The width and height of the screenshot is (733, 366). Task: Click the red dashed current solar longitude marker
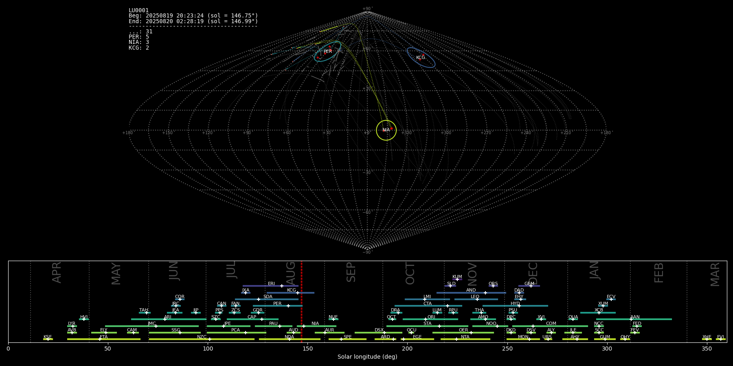pos(301,301)
